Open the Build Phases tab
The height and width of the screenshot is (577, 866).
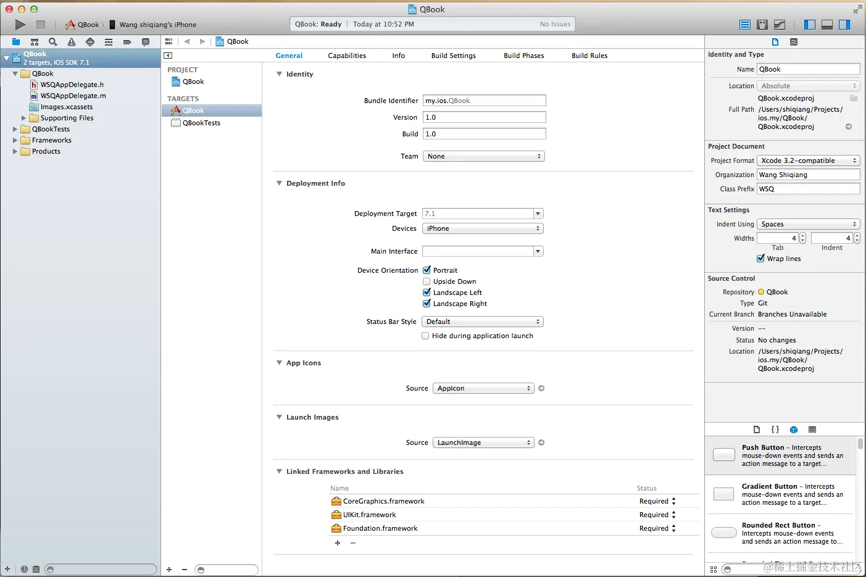(x=524, y=56)
